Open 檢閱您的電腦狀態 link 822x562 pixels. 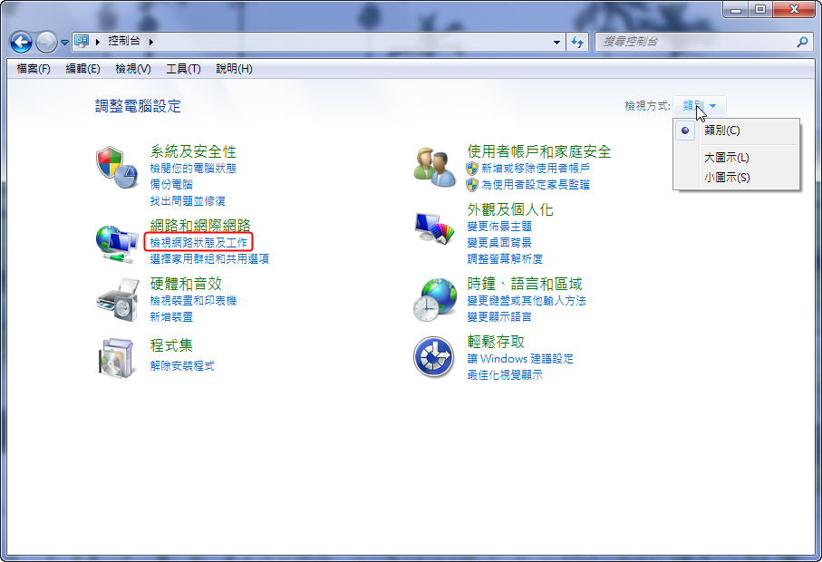[x=193, y=169]
